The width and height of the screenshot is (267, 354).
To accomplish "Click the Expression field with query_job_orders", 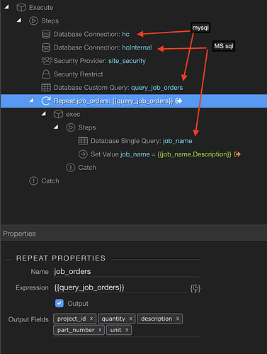I will 120,287.
